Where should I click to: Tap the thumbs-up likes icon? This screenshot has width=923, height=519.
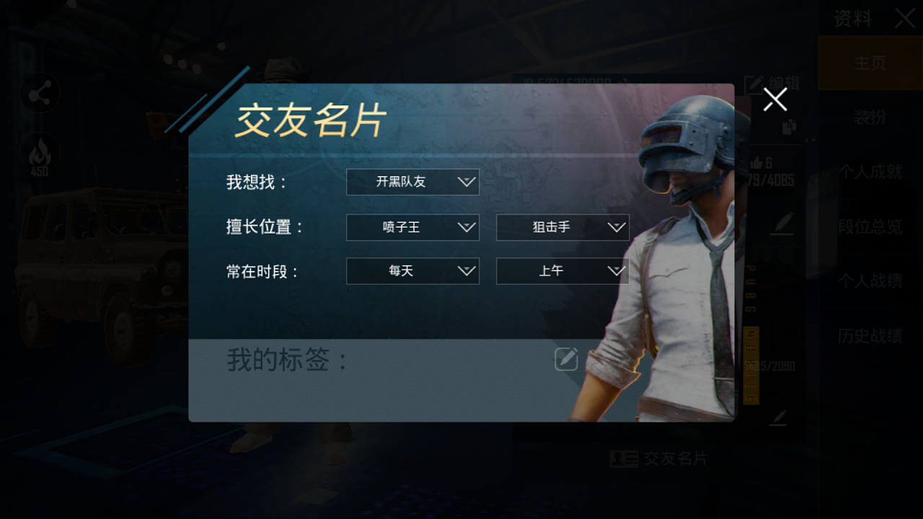click(x=756, y=163)
